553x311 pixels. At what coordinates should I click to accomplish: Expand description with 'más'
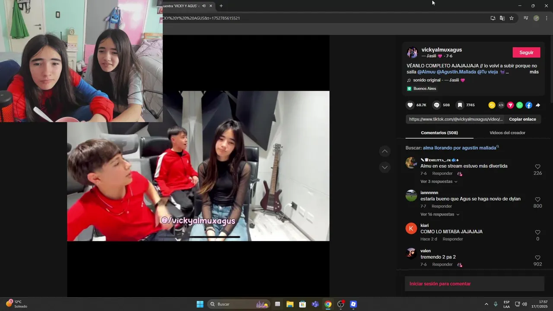click(x=534, y=72)
